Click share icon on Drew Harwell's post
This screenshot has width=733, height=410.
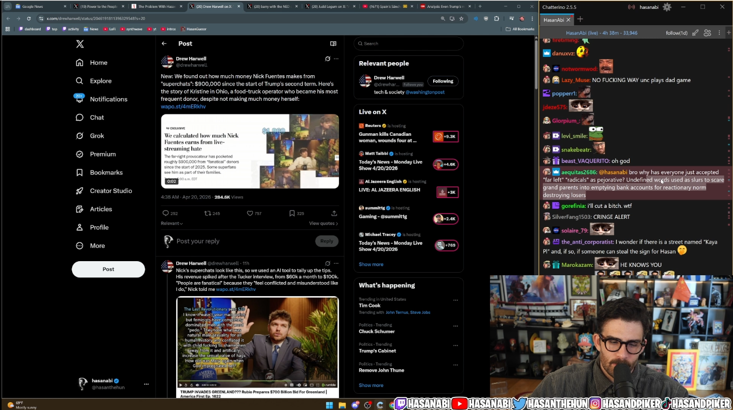(334, 213)
